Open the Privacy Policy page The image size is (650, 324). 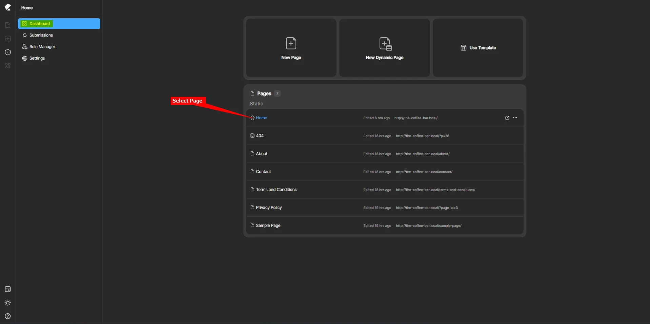point(385,208)
